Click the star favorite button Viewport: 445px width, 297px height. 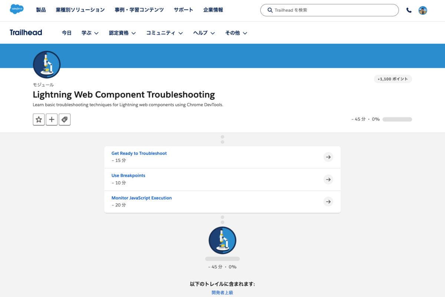click(39, 119)
